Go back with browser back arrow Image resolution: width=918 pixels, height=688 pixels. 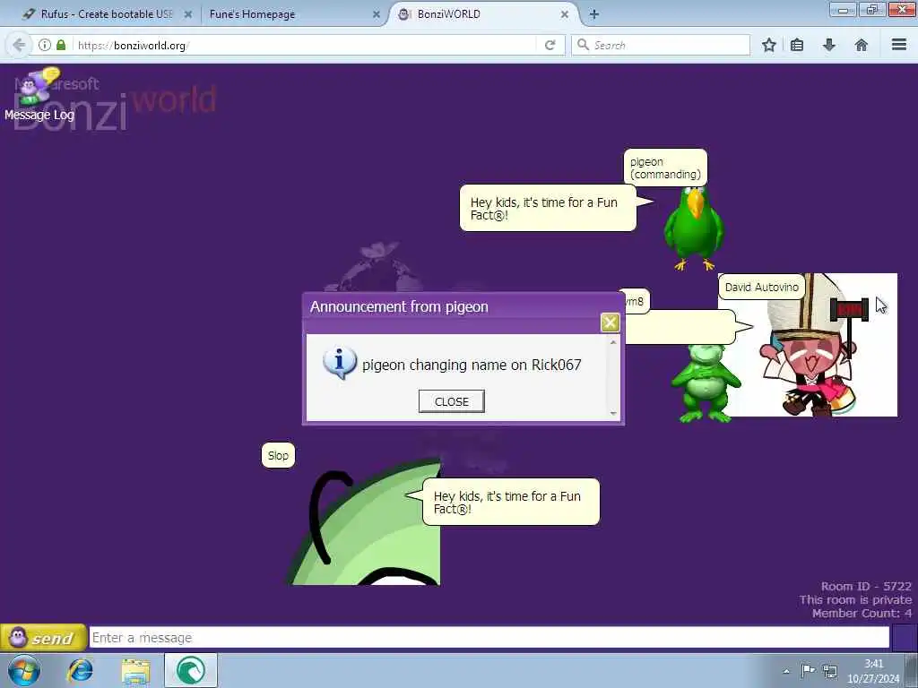click(x=19, y=45)
